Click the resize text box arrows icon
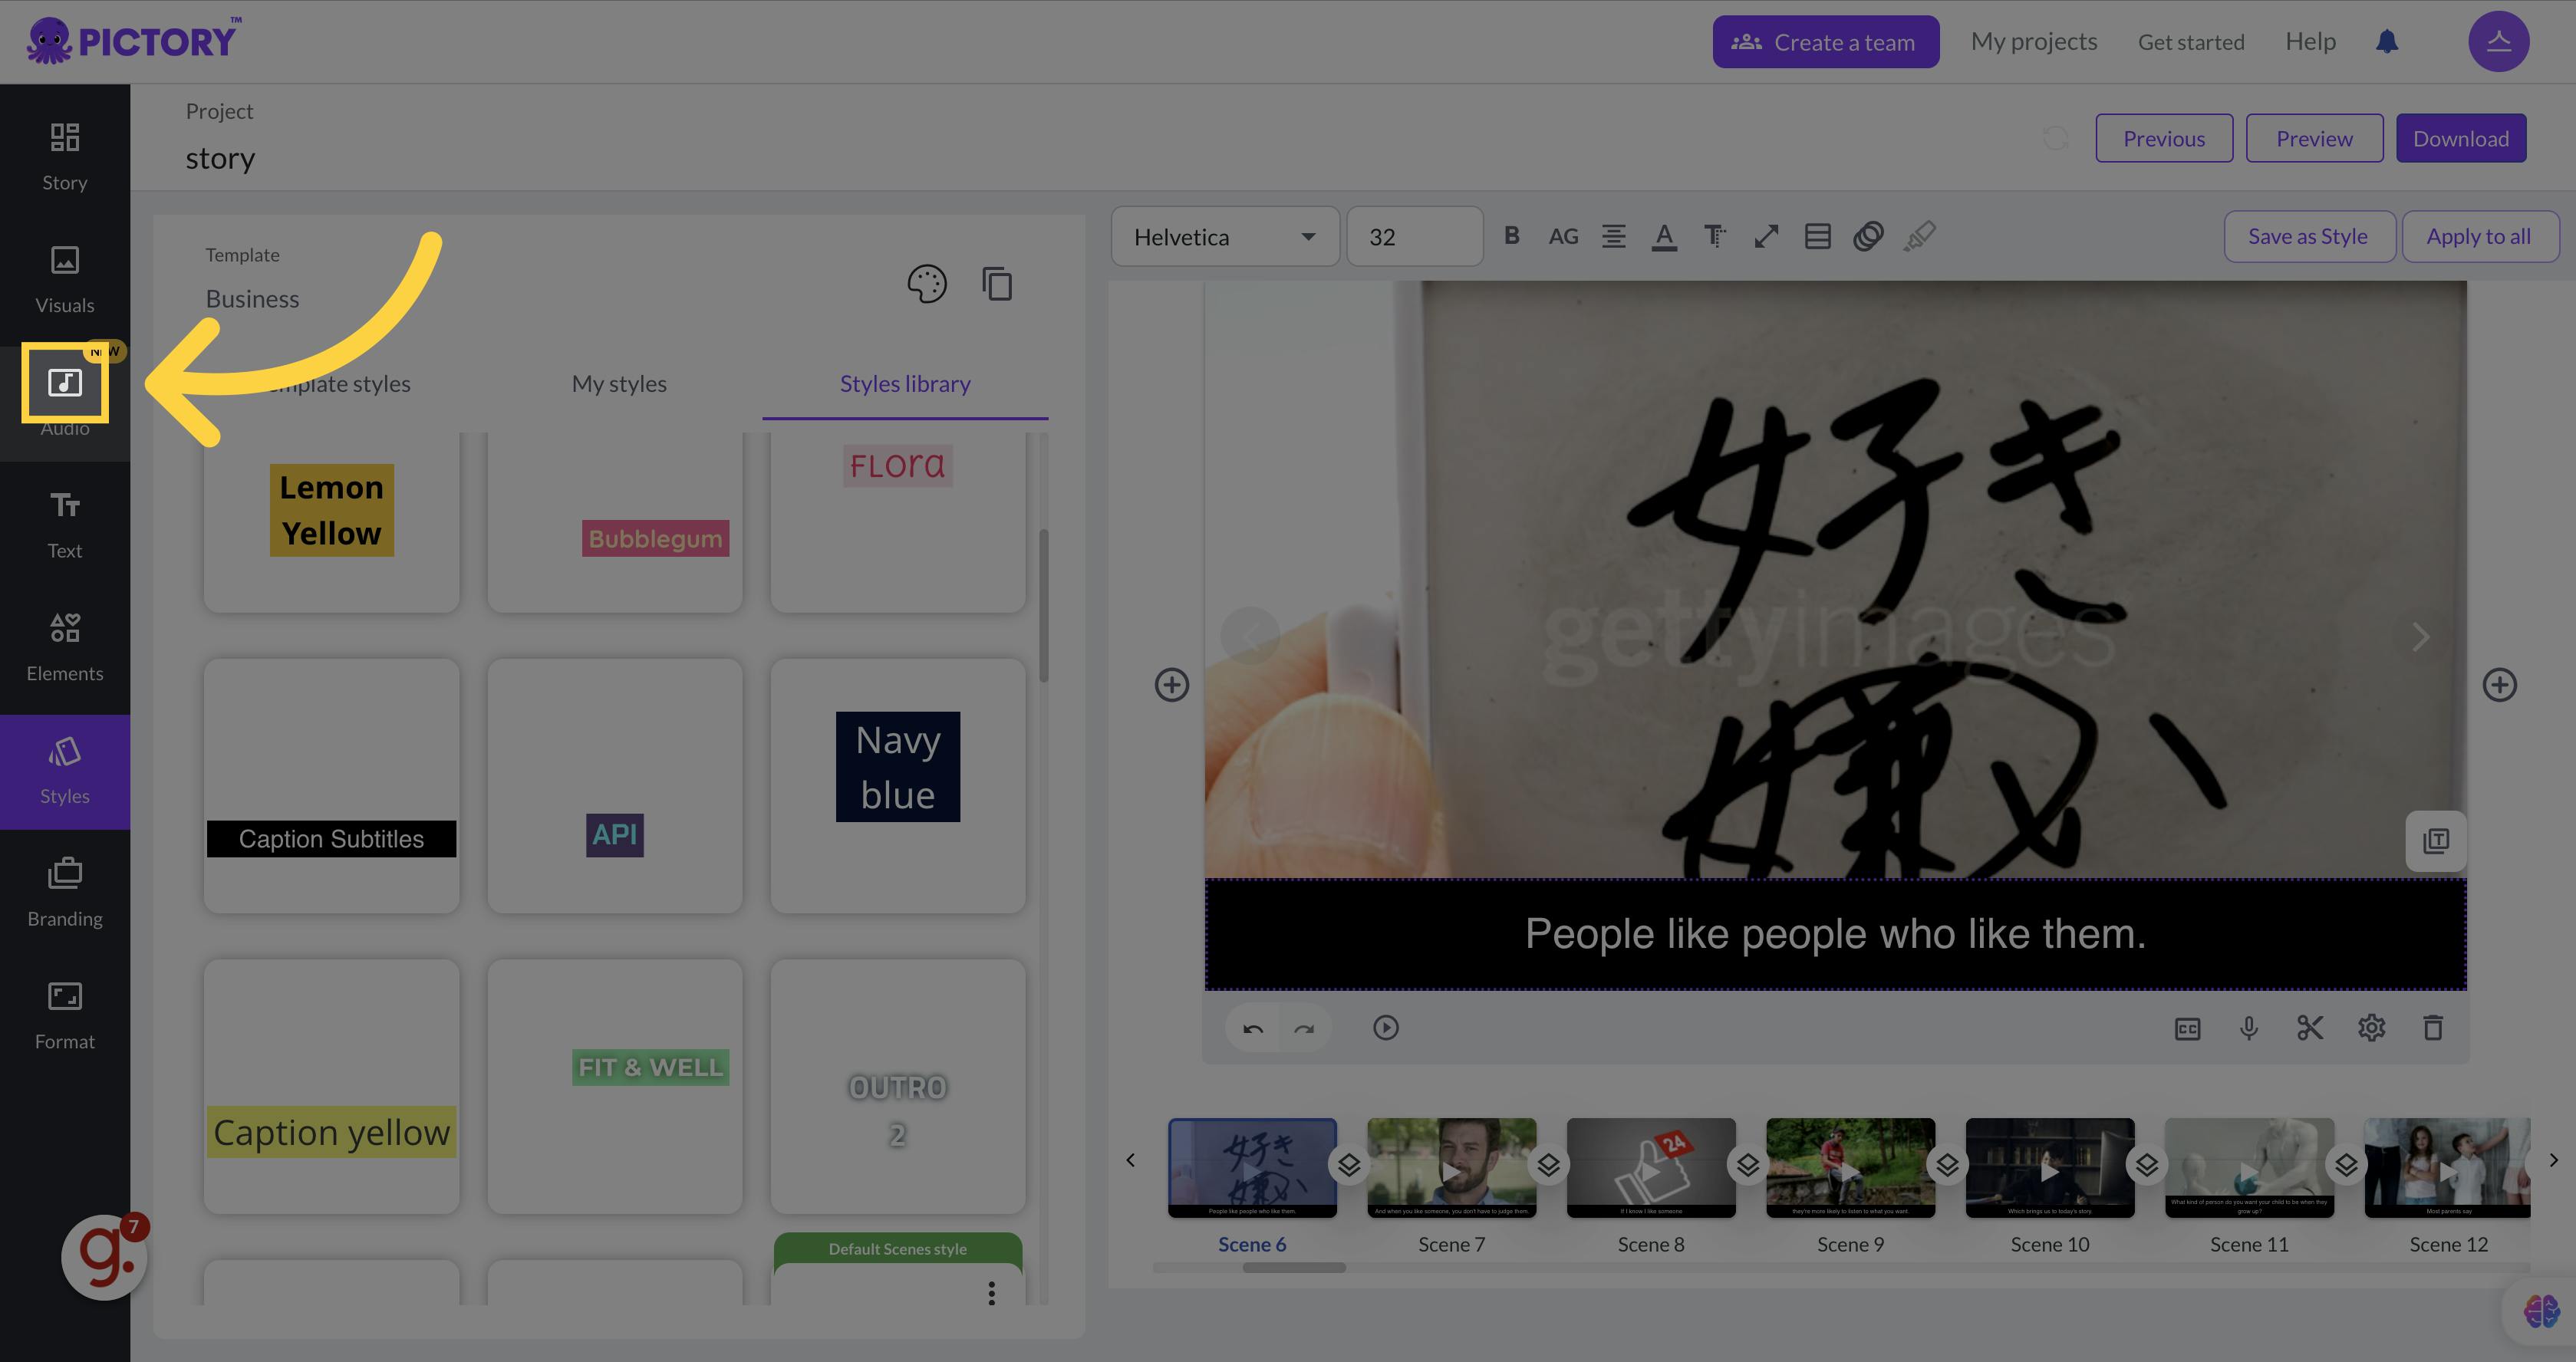The width and height of the screenshot is (2576, 1362). click(1766, 237)
